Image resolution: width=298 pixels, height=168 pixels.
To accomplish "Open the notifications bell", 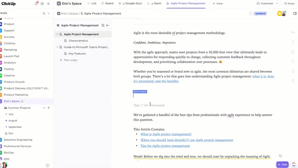I will tap(36, 3).
